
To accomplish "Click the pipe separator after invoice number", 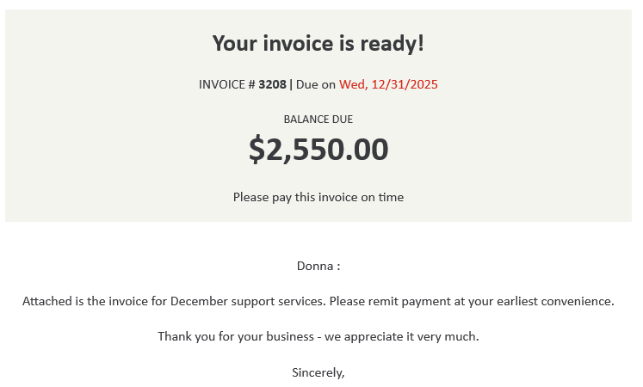I will [x=291, y=84].
